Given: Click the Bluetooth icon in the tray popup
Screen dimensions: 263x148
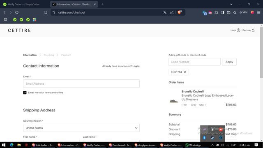Looking at the screenshot, I should click(x=204, y=138).
